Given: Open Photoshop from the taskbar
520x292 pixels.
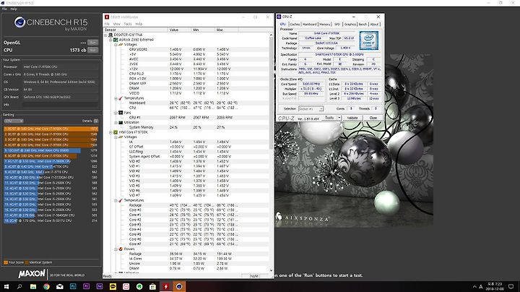Looking at the screenshot, I should click(73, 286).
